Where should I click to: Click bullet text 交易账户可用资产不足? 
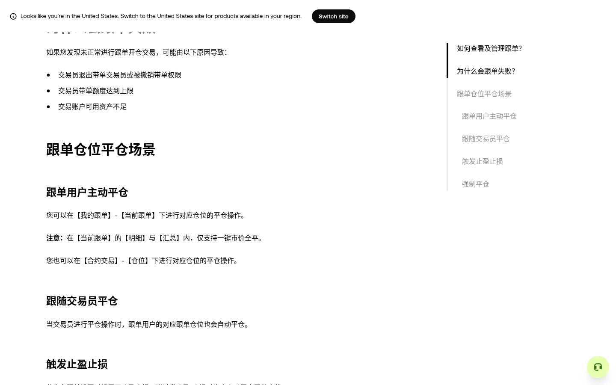(x=92, y=107)
